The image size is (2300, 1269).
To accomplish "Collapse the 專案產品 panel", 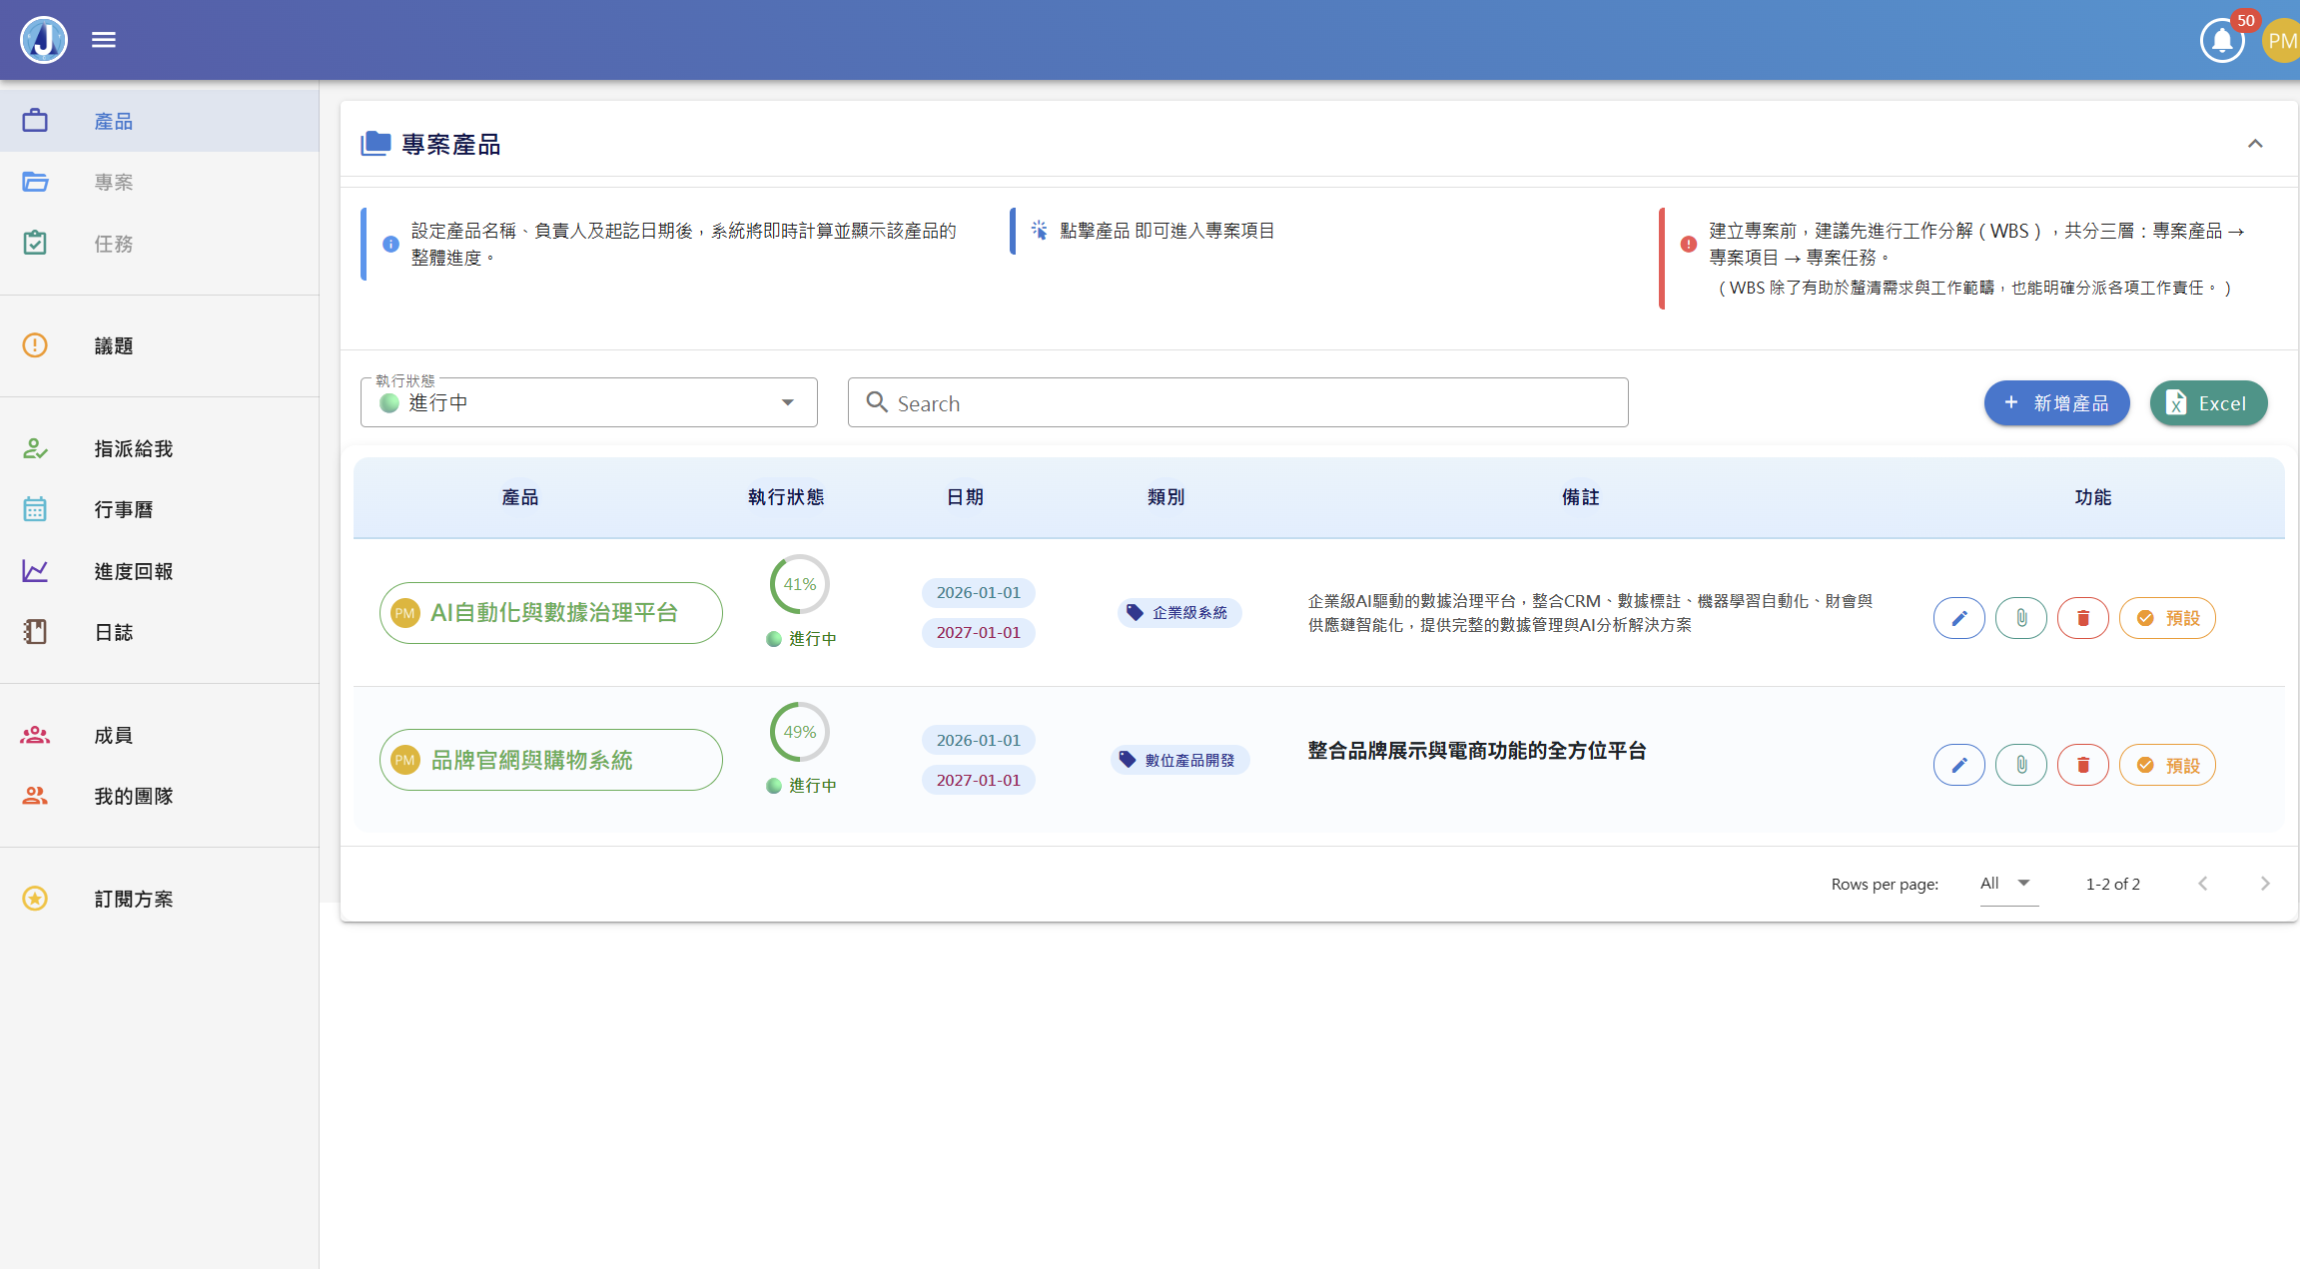I will pos(2255,144).
